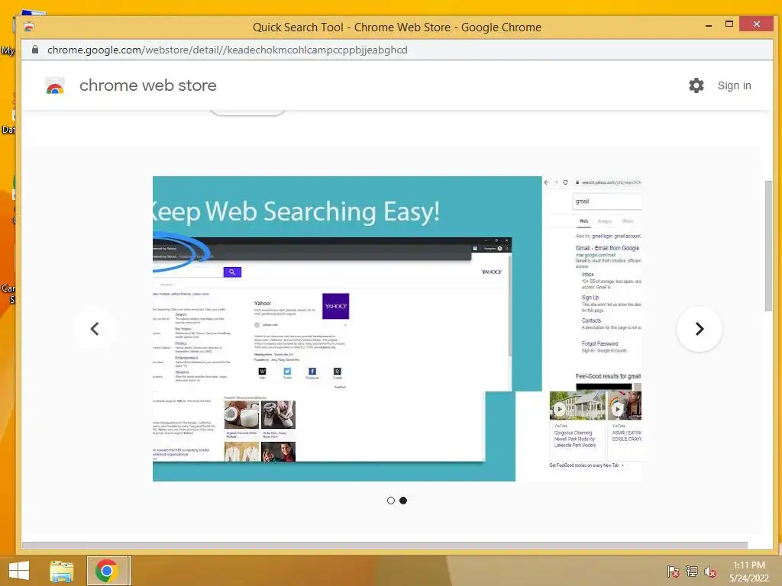
Task: Open the network tray icon
Action: click(691, 571)
